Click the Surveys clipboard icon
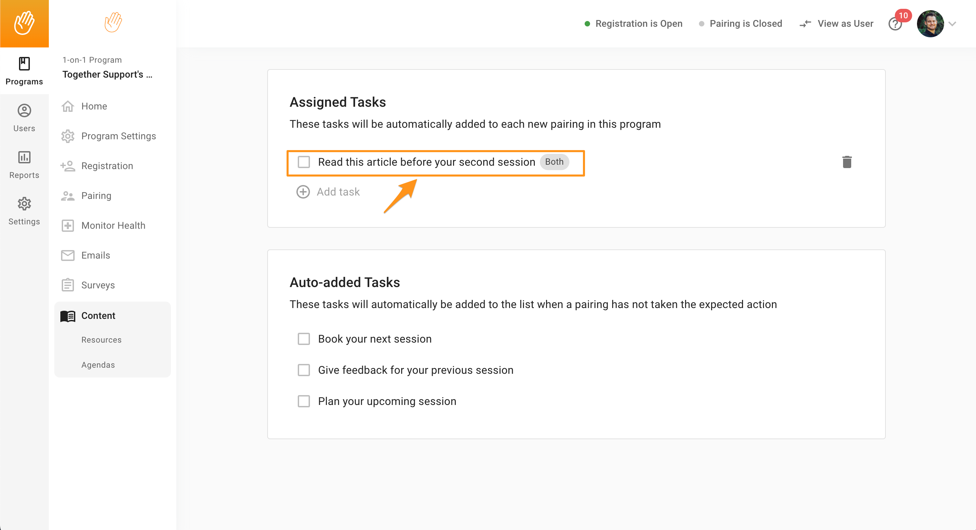 [x=67, y=285]
